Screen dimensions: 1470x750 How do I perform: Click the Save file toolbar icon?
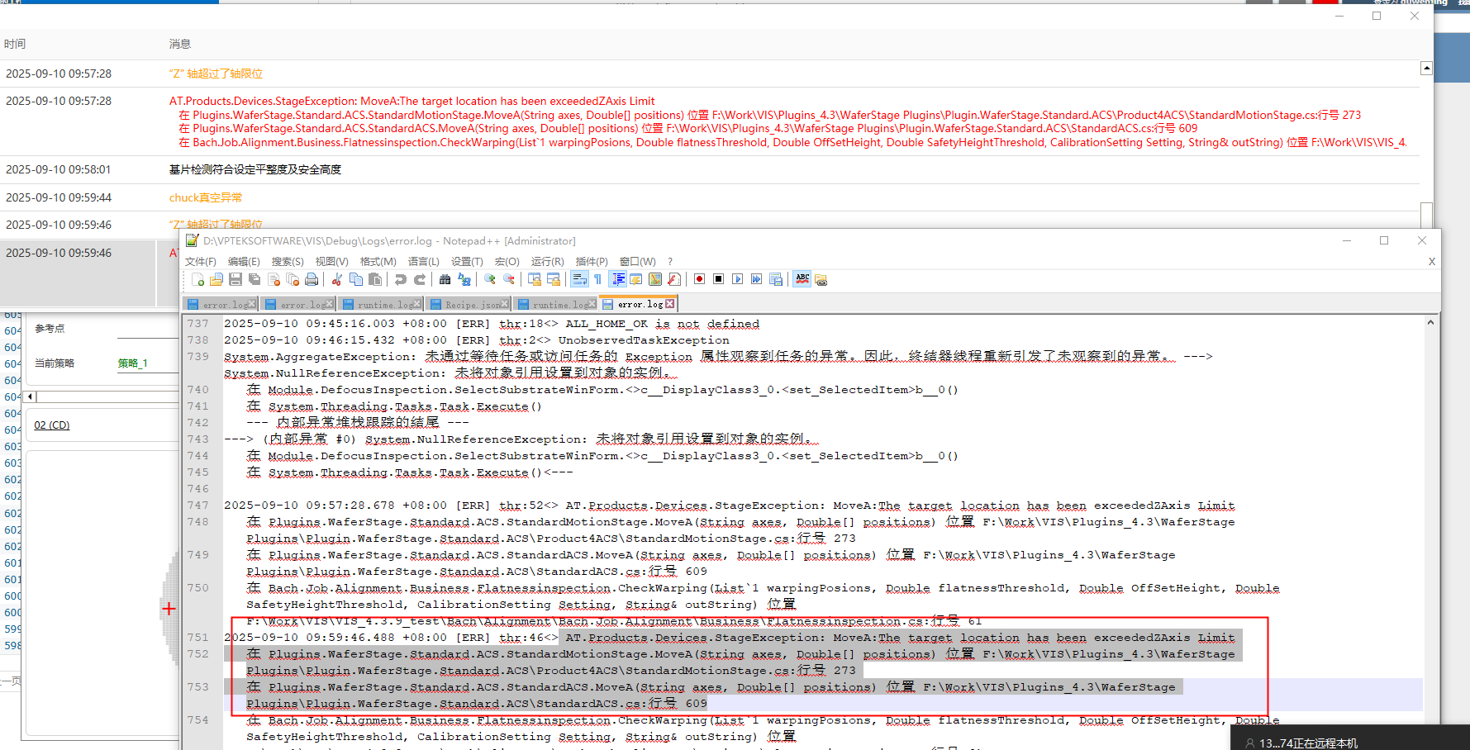235,279
